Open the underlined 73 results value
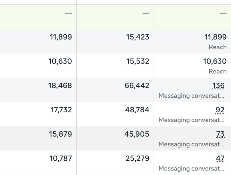231x175 pixels. 220,134
